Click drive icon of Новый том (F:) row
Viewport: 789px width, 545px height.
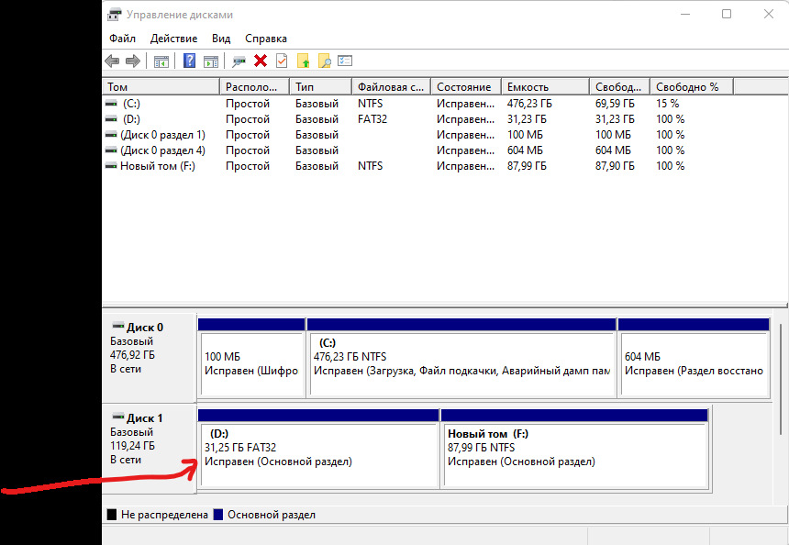(x=111, y=166)
